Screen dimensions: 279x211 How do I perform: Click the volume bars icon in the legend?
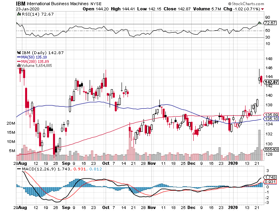click(x=19, y=65)
